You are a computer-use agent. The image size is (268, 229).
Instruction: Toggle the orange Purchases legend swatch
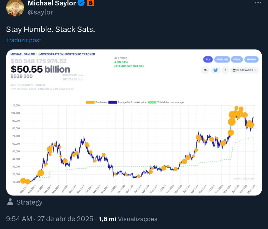(x=90, y=102)
